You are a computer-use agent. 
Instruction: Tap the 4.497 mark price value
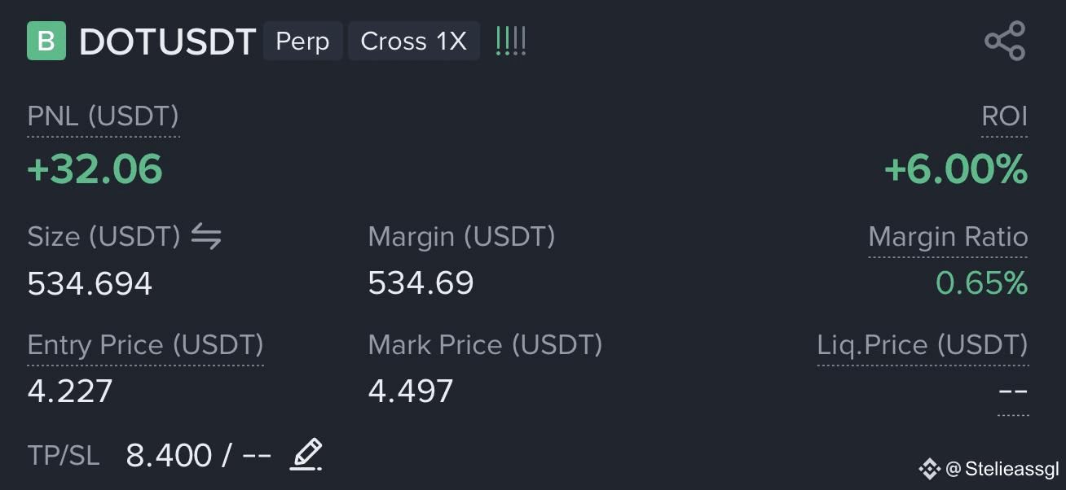[411, 392]
